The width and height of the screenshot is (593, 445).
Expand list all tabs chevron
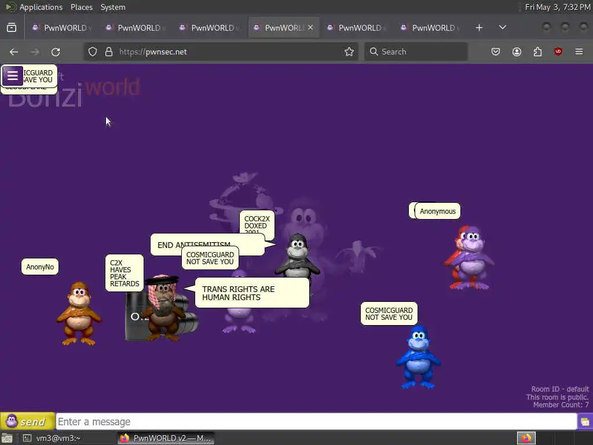(503, 28)
